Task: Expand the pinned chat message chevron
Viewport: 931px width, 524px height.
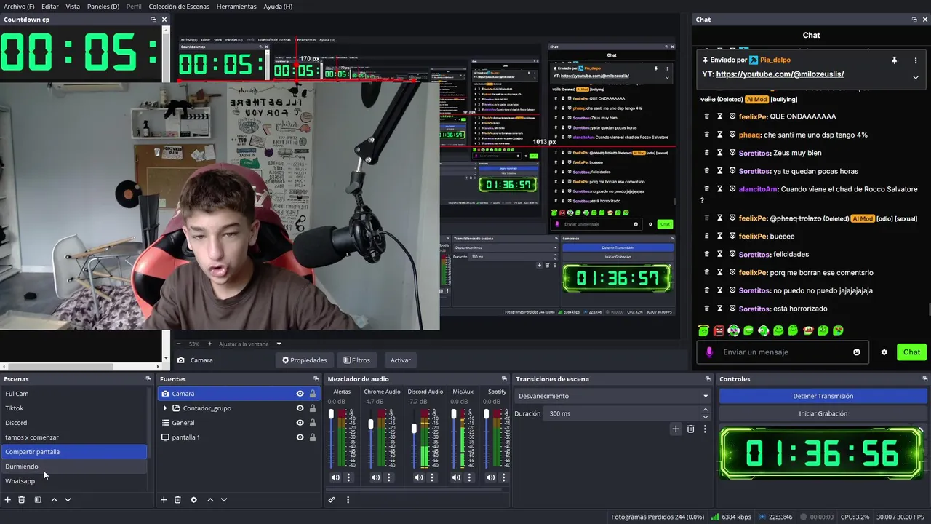Action: tap(916, 77)
